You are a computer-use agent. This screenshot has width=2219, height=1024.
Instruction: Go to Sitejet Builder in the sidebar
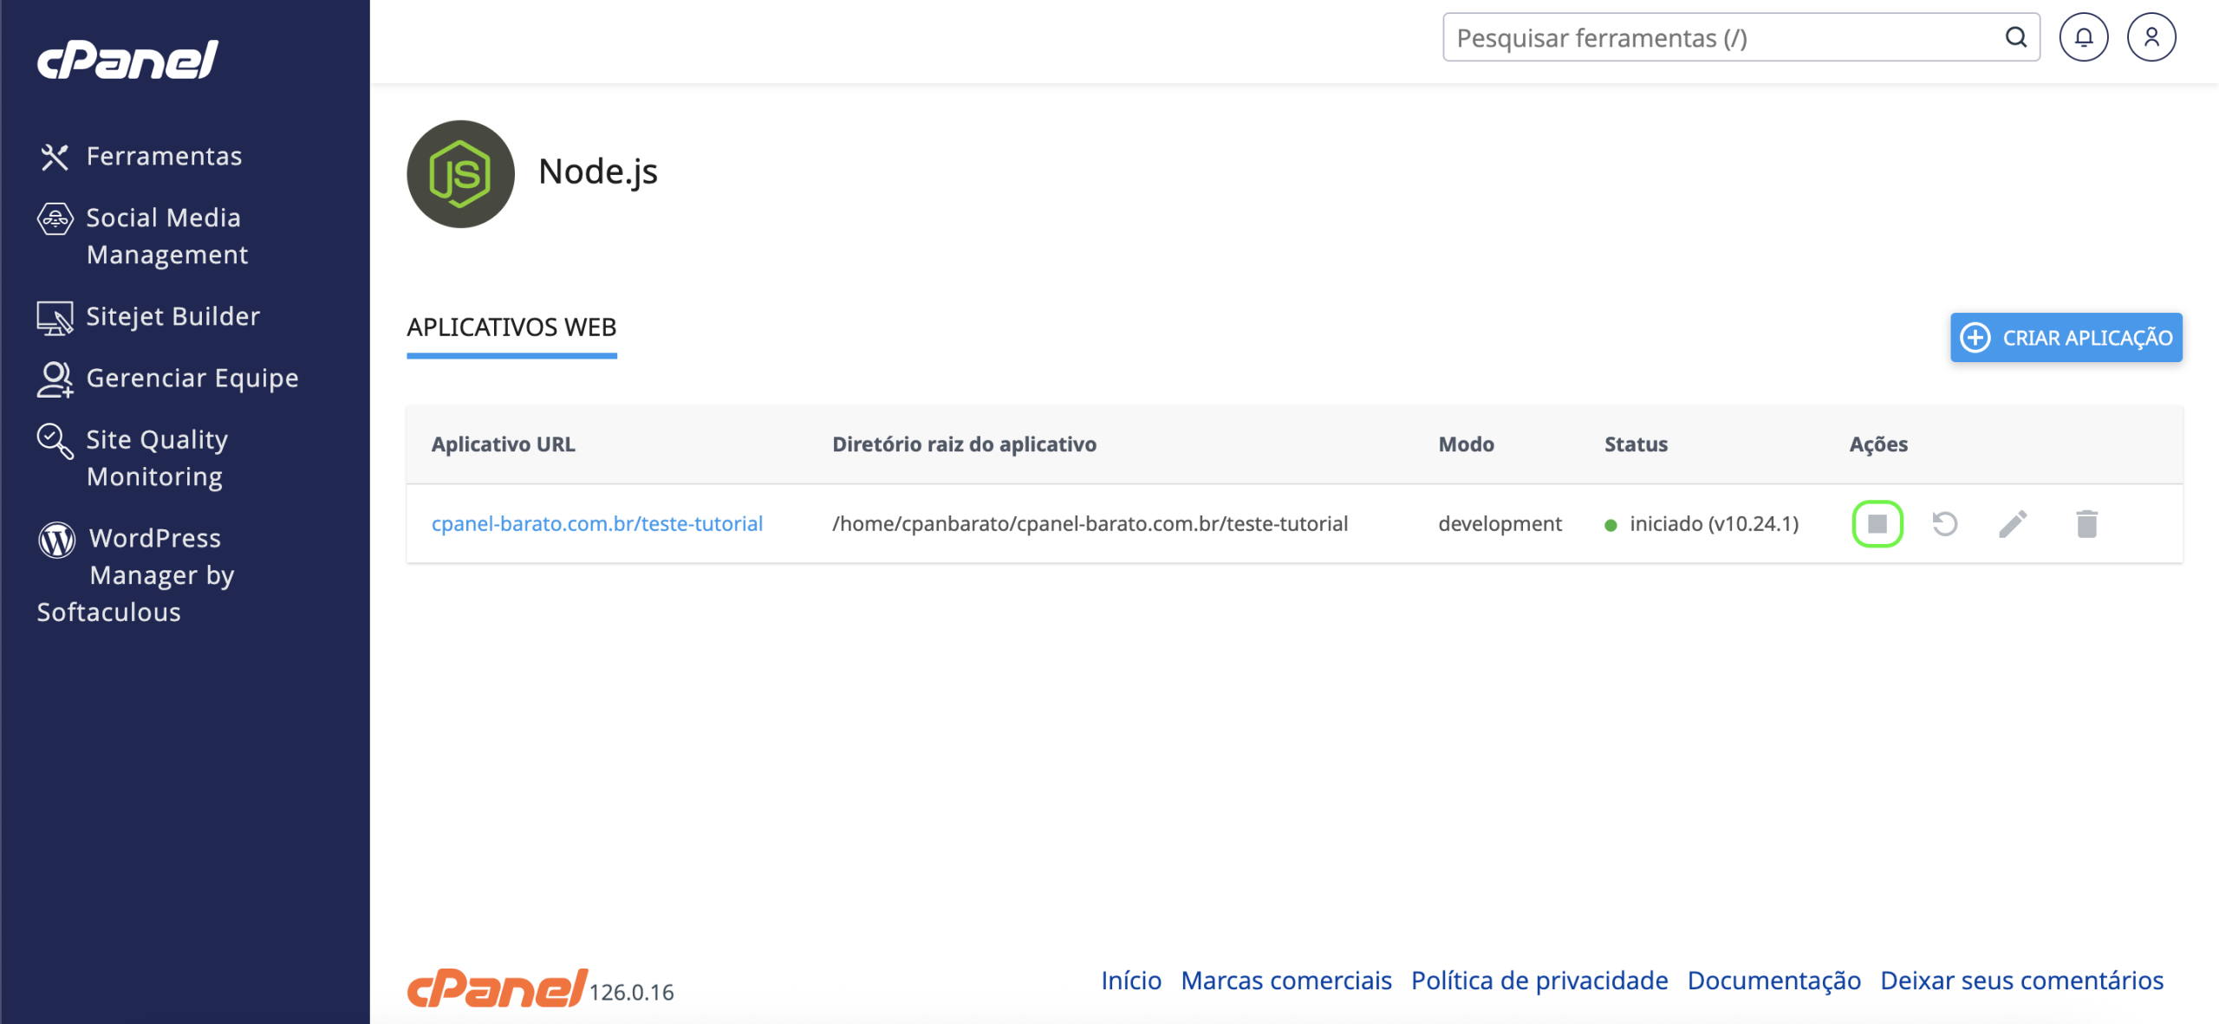pos(172,316)
